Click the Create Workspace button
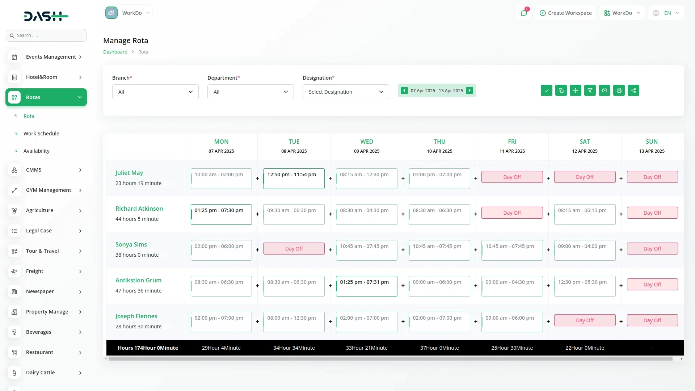The width and height of the screenshot is (695, 391). (x=565, y=13)
